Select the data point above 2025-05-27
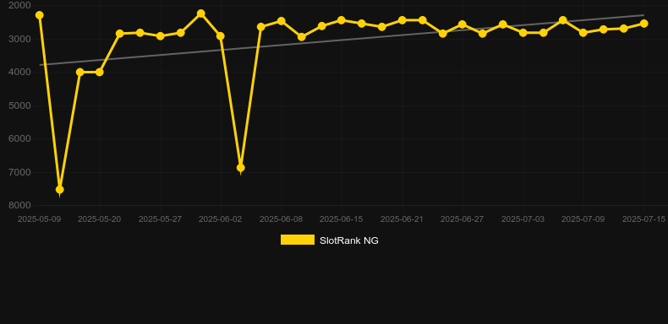 point(160,36)
